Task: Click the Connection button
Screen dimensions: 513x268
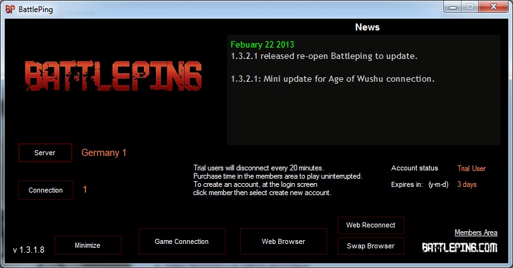Action: click(x=46, y=190)
